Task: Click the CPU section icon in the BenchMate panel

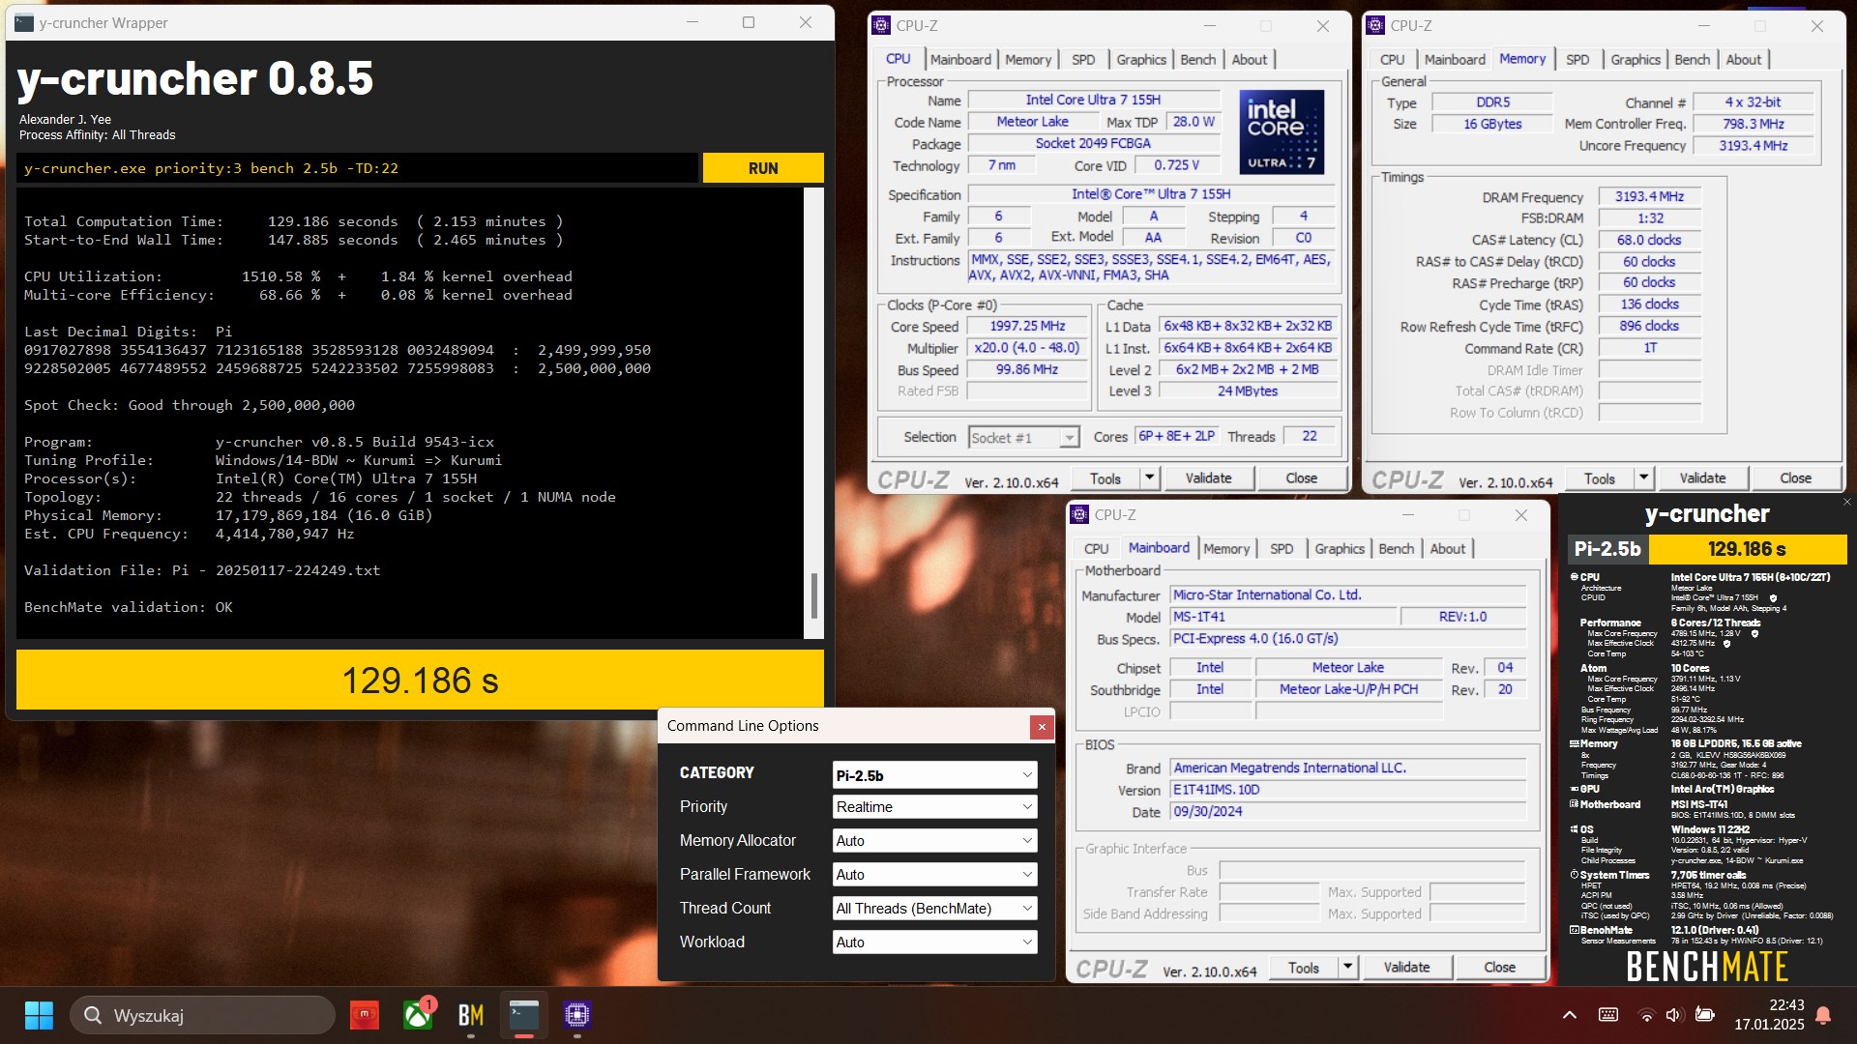Action: 1574,577
